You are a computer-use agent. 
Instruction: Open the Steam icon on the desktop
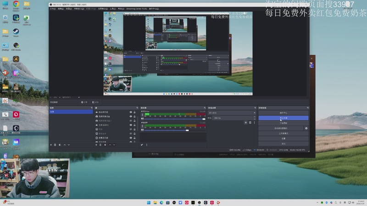click(16, 32)
